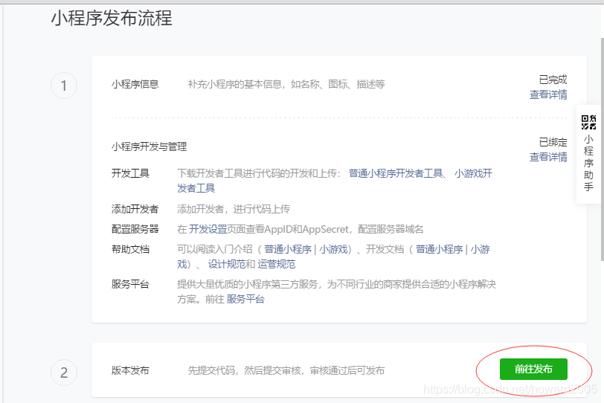This screenshot has height=403, width=604.
Task: Open the 运营规范 link
Action: [276, 264]
